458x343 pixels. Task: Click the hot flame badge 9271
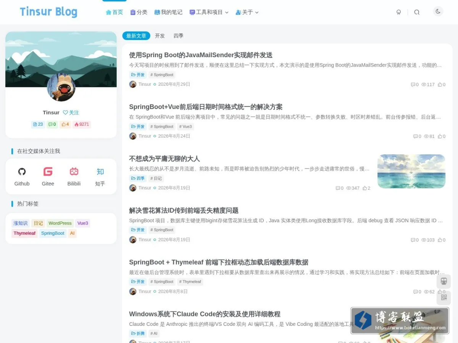pos(81,124)
